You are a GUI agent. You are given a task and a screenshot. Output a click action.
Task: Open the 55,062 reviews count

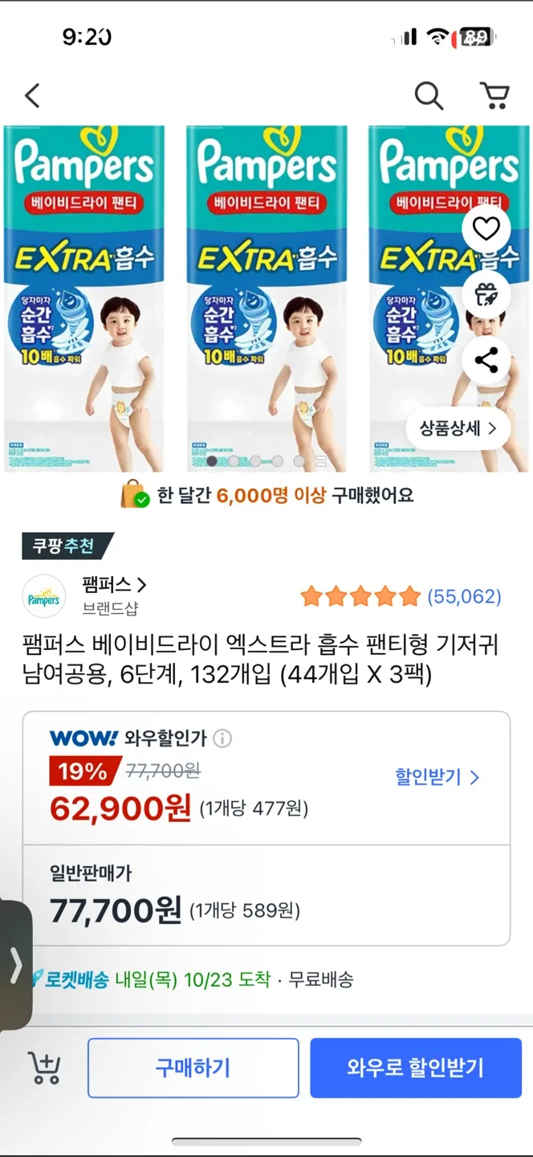(x=464, y=596)
